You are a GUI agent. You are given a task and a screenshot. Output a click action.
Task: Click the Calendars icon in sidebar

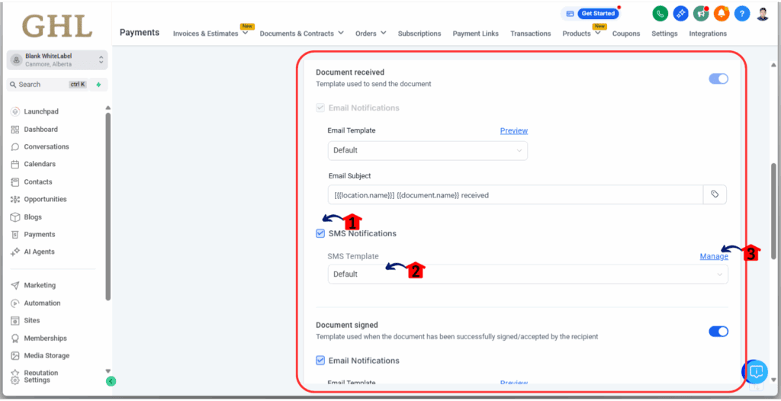[15, 165]
